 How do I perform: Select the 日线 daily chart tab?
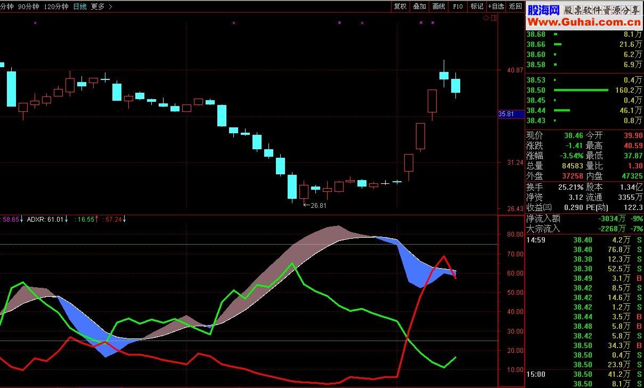point(79,6)
